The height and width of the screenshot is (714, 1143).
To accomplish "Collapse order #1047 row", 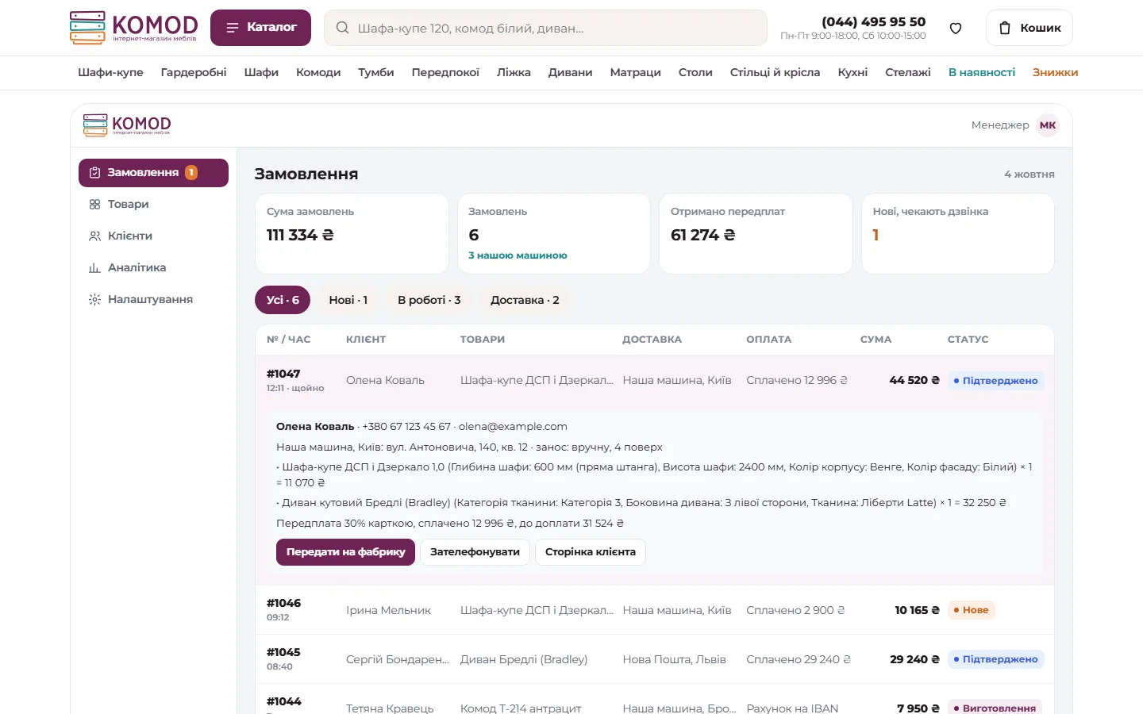I will [655, 380].
